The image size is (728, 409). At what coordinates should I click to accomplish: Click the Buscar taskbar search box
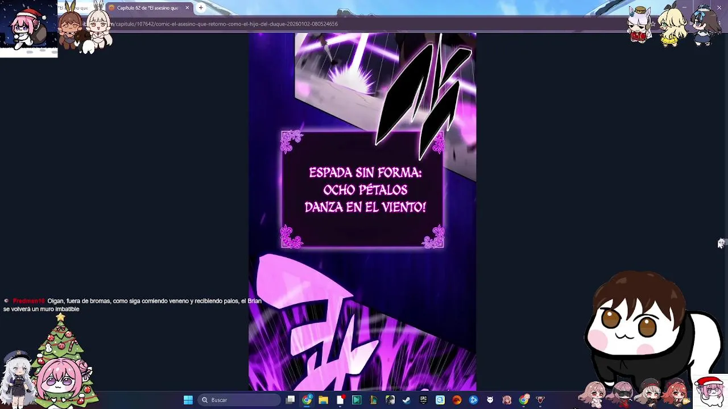(239, 400)
